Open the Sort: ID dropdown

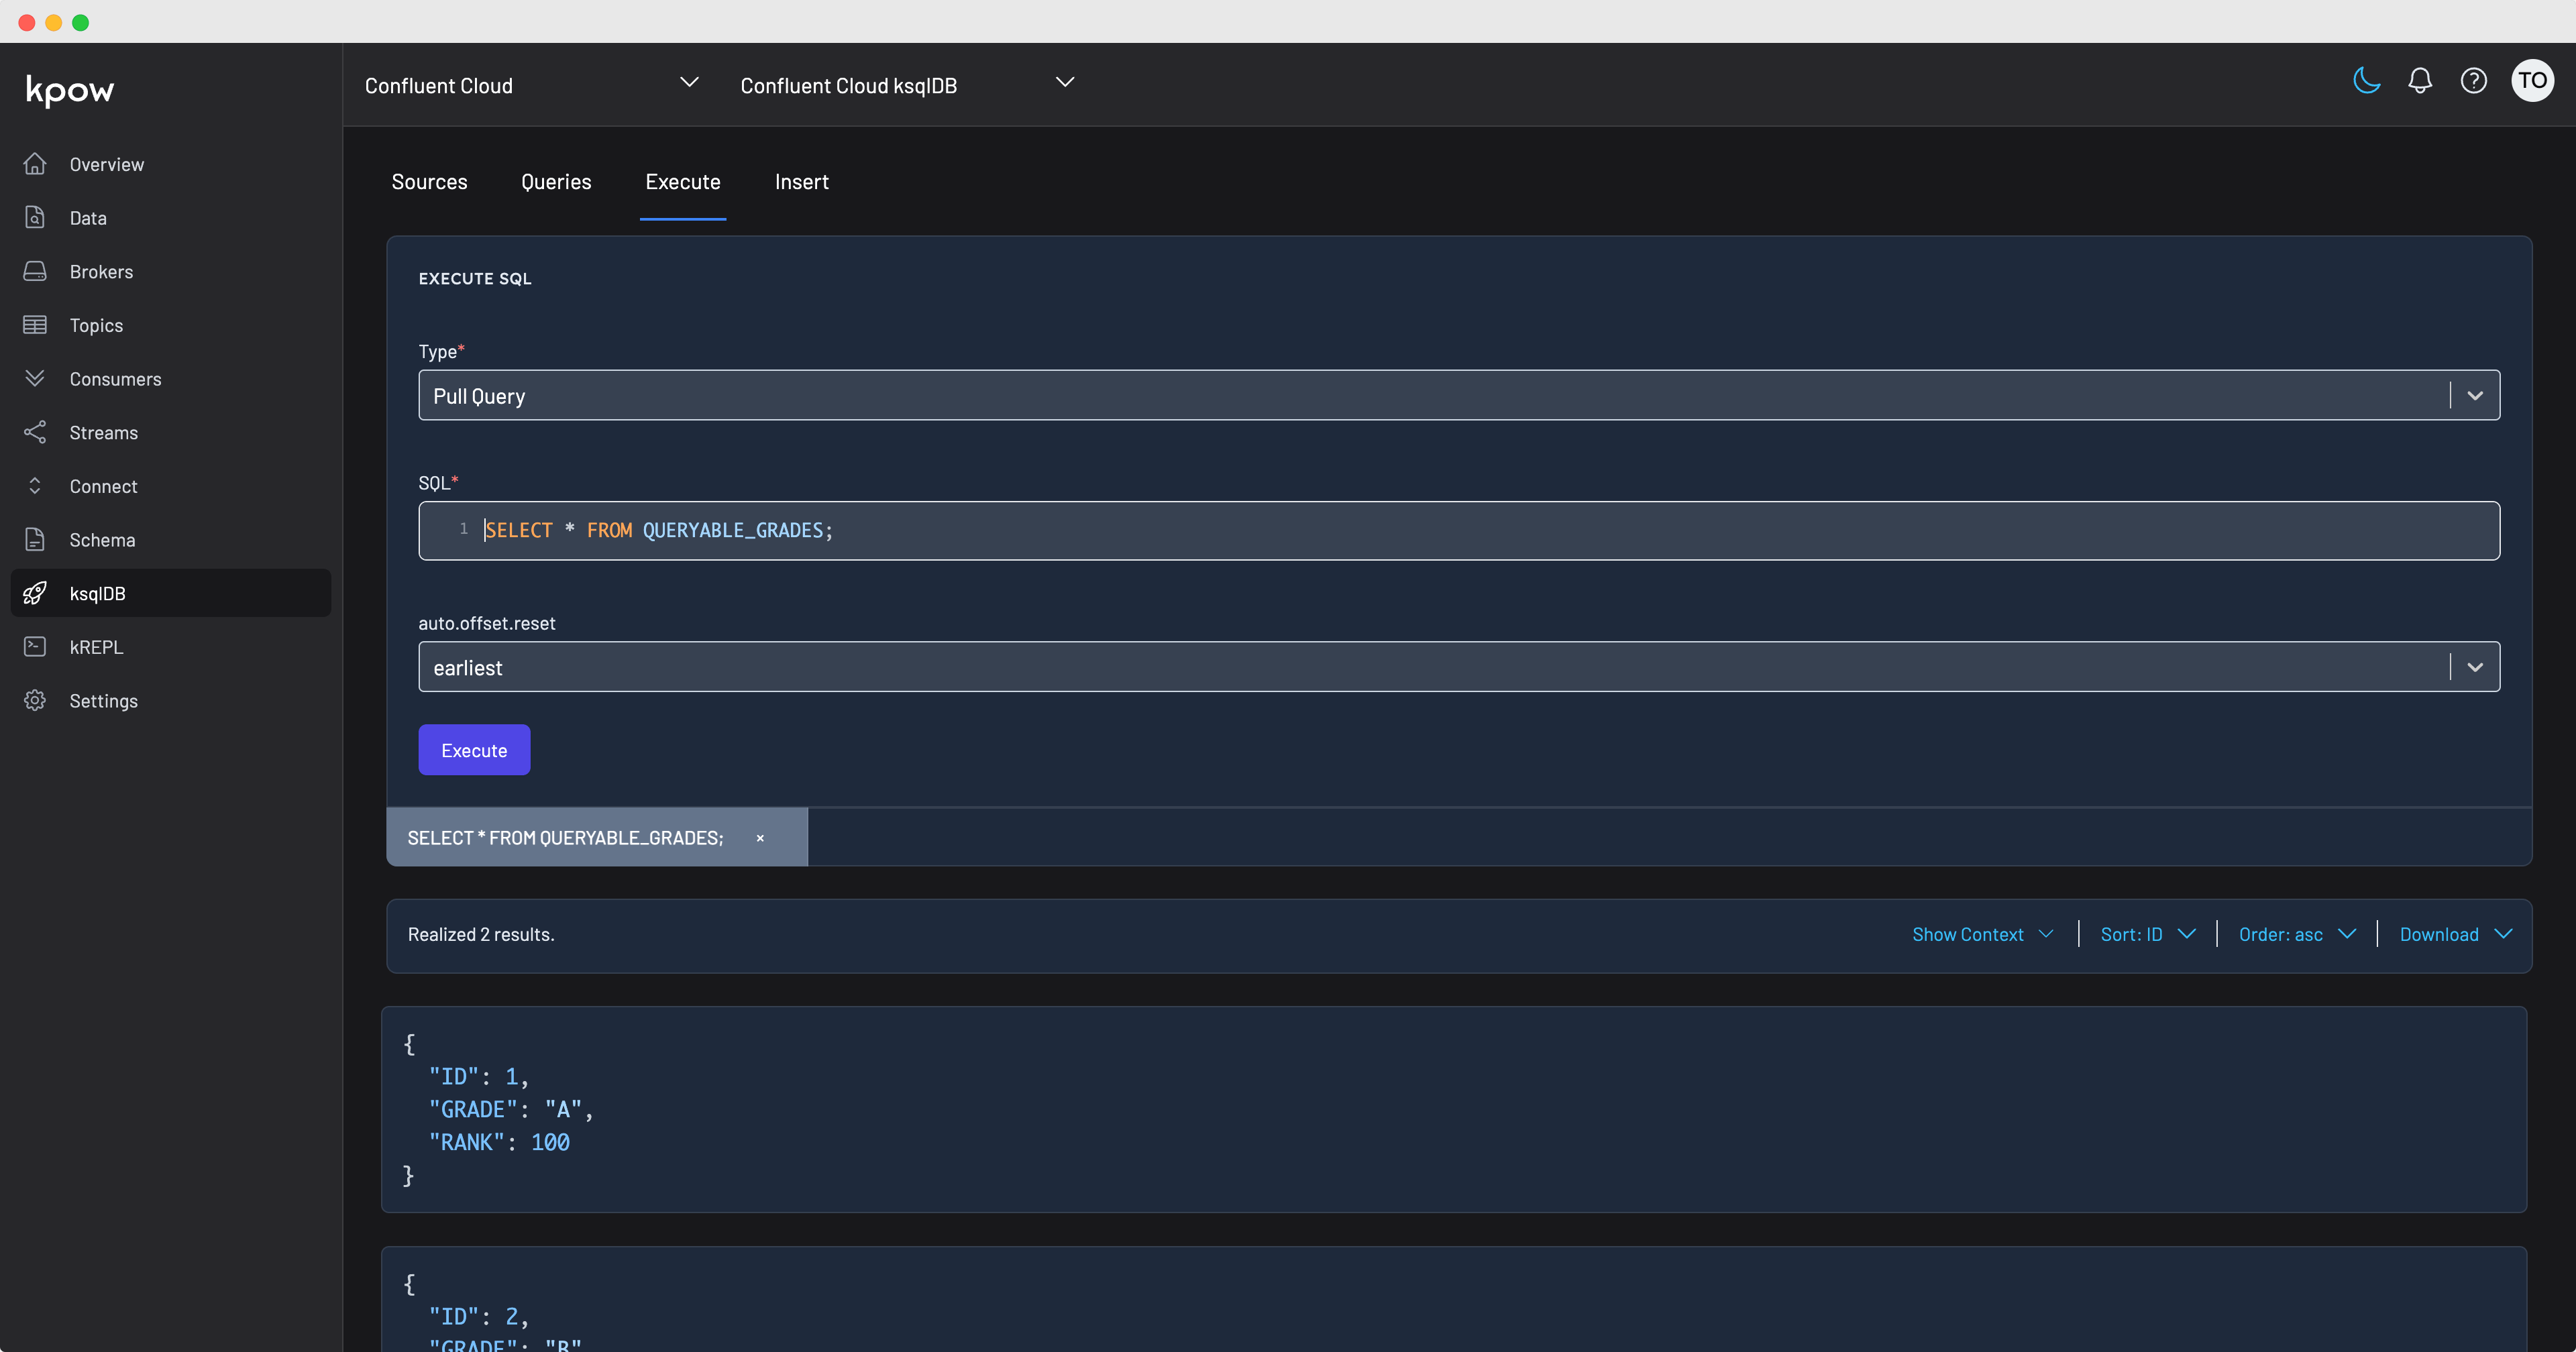point(2147,934)
